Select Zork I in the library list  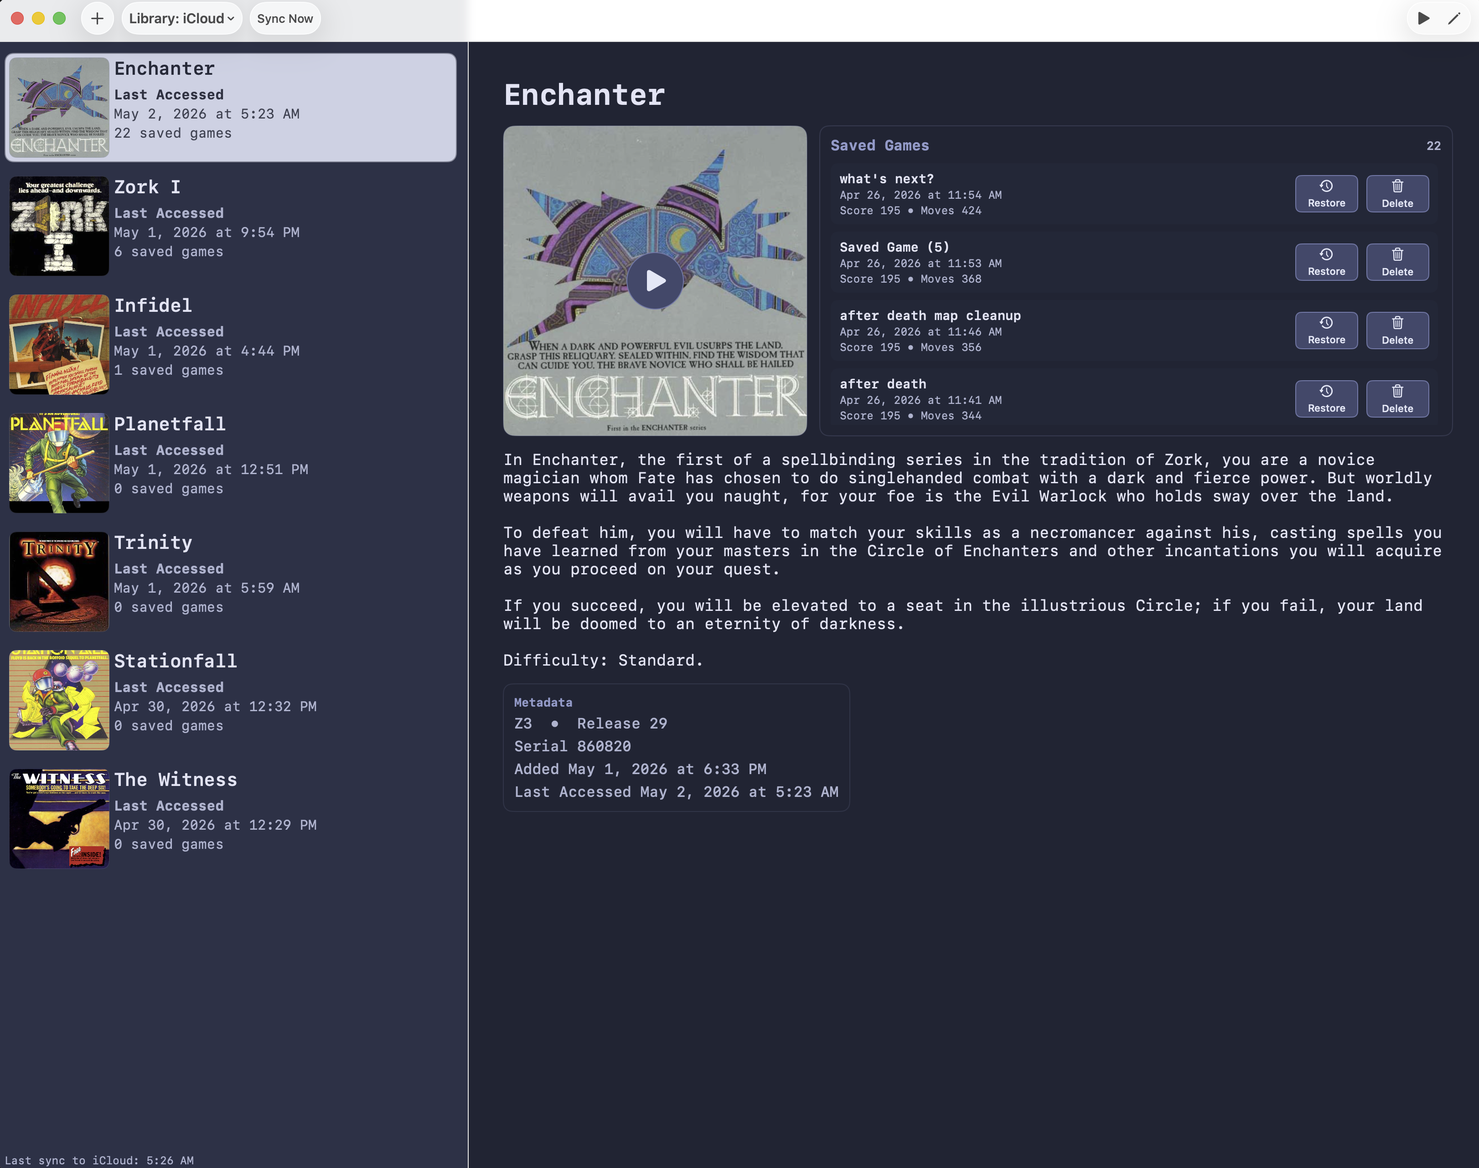point(230,226)
